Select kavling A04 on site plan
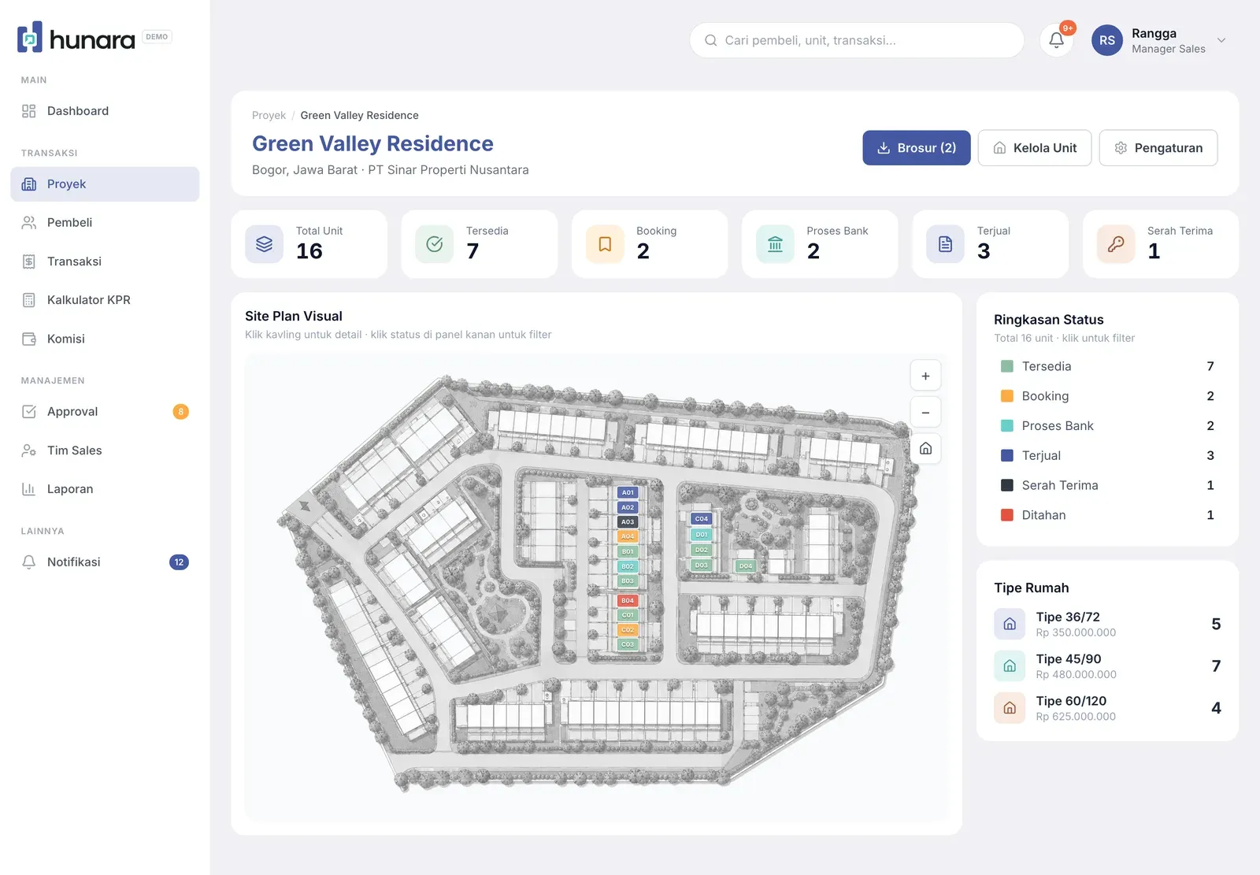Image resolution: width=1260 pixels, height=875 pixels. 628,537
